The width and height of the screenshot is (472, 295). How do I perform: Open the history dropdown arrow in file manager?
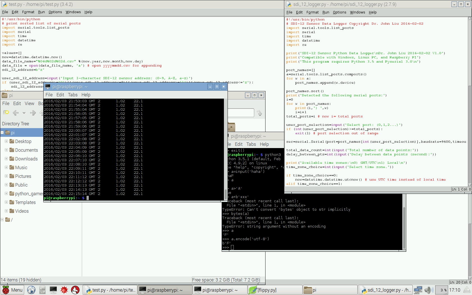(x=24, y=113)
